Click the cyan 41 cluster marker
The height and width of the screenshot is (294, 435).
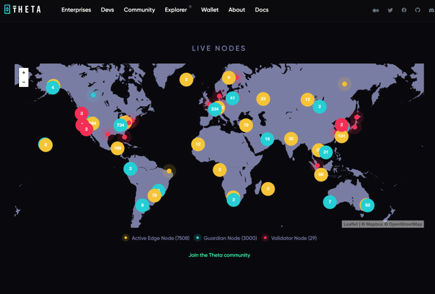click(x=233, y=98)
